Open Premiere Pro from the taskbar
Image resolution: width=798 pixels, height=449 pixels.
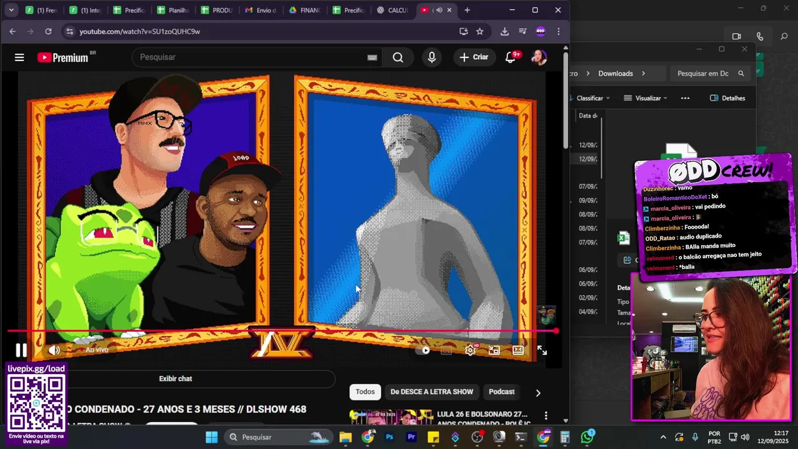411,437
